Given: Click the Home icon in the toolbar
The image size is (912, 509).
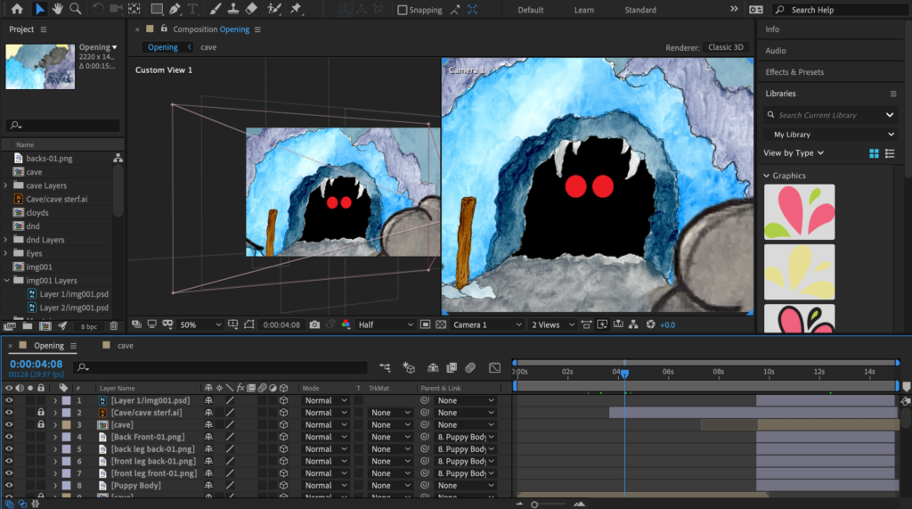Looking at the screenshot, I should [x=17, y=9].
